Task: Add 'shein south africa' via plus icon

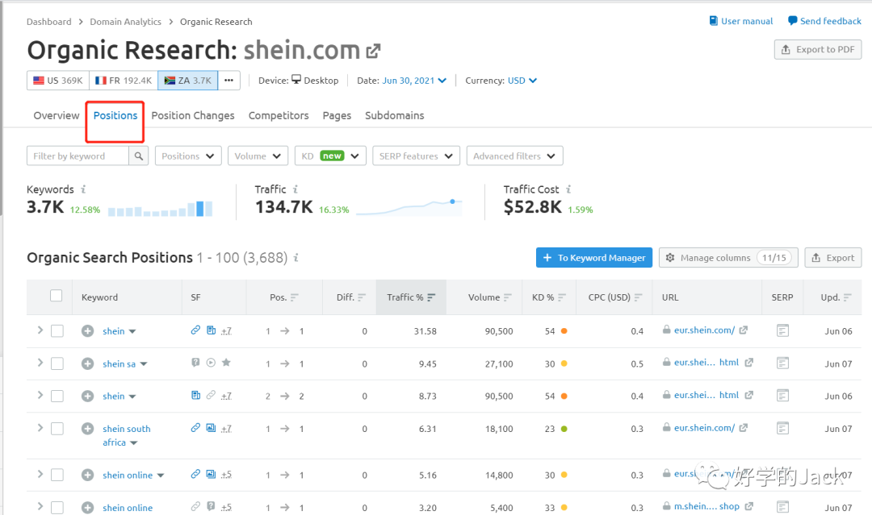Action: 87,429
